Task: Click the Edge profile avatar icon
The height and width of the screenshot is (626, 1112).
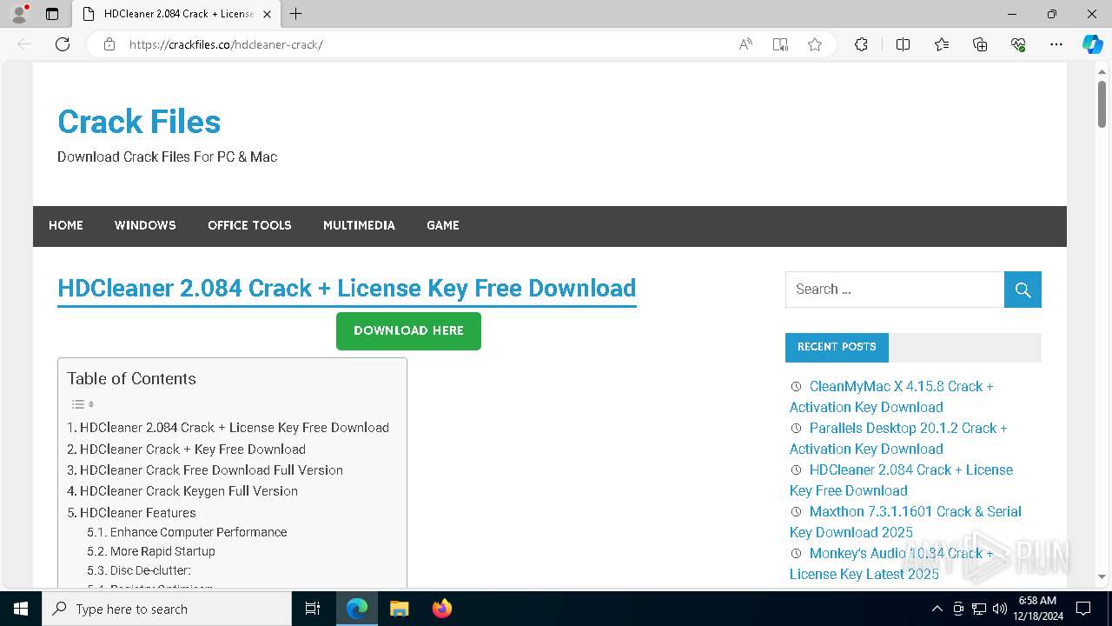Action: (19, 14)
